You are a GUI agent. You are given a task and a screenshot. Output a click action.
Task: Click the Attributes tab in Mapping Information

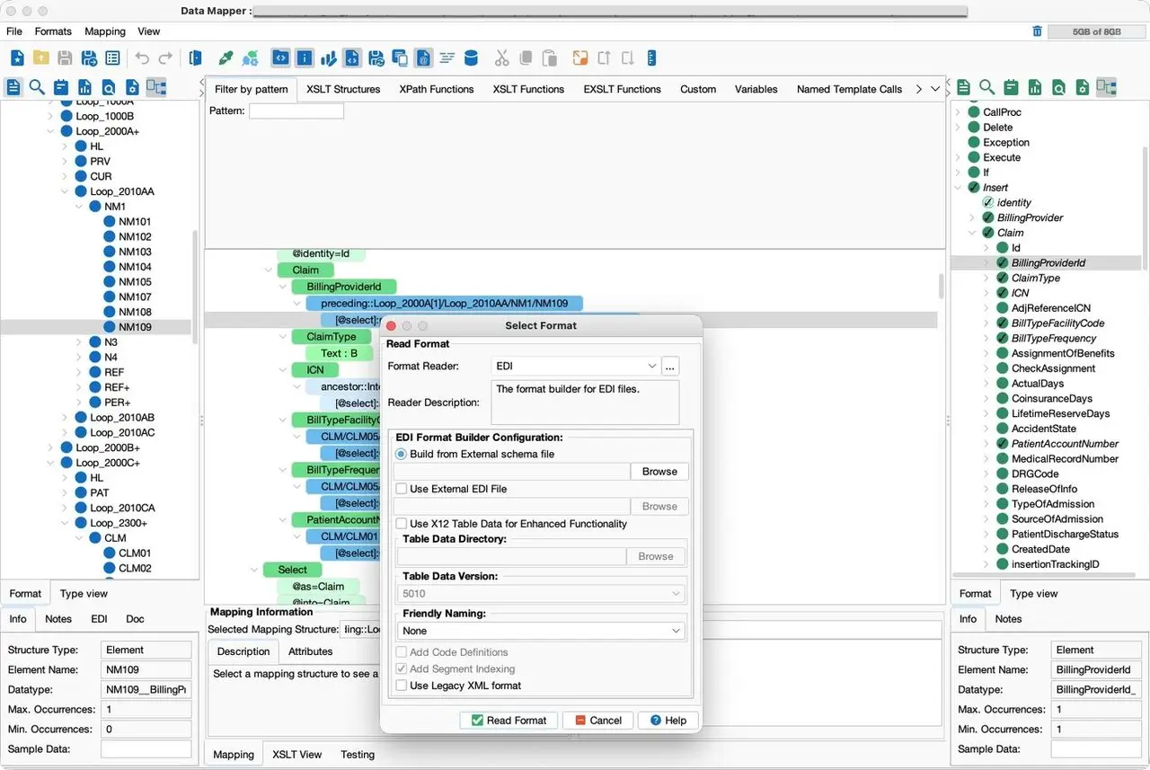point(311,651)
